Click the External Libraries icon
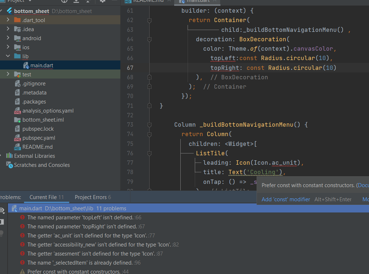Image resolution: width=369 pixels, height=274 pixels. coord(9,156)
